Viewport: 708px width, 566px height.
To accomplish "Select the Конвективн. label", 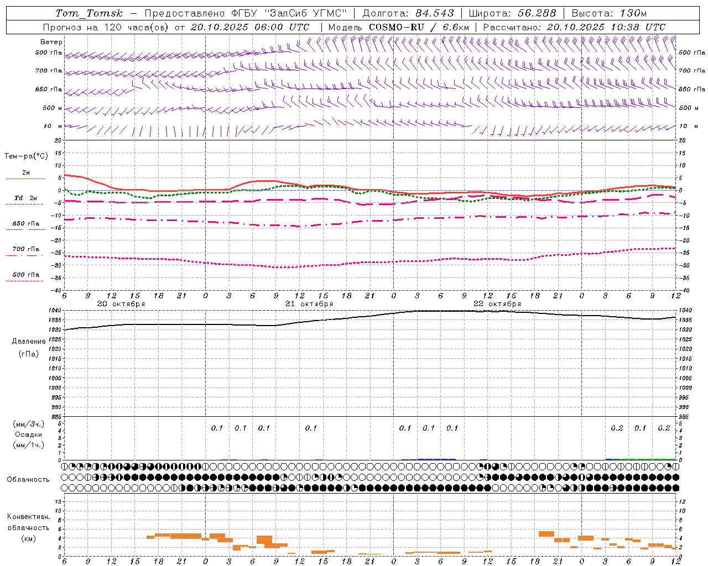I will pyautogui.click(x=29, y=517).
